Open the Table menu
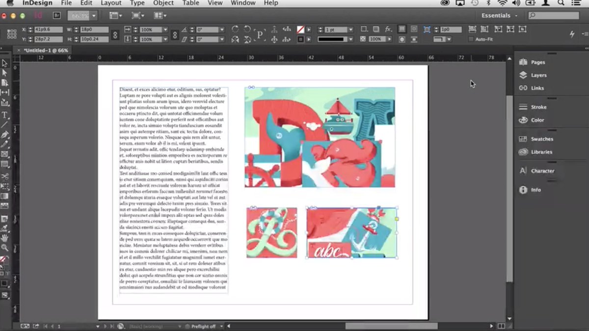Image resolution: width=589 pixels, height=331 pixels. click(191, 3)
